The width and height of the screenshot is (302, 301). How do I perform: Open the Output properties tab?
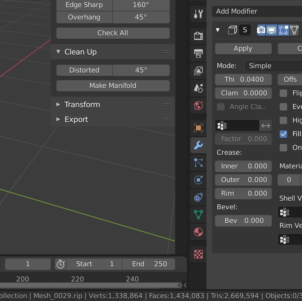198,53
